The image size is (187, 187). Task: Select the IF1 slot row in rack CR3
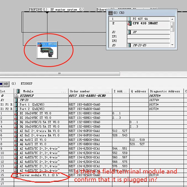pos(140,36)
